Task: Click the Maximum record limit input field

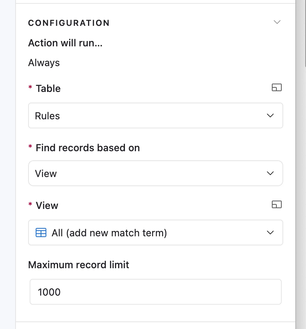Action: [x=156, y=292]
